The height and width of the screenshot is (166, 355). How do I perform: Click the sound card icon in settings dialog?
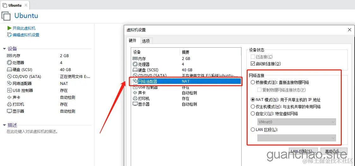coord(135,93)
